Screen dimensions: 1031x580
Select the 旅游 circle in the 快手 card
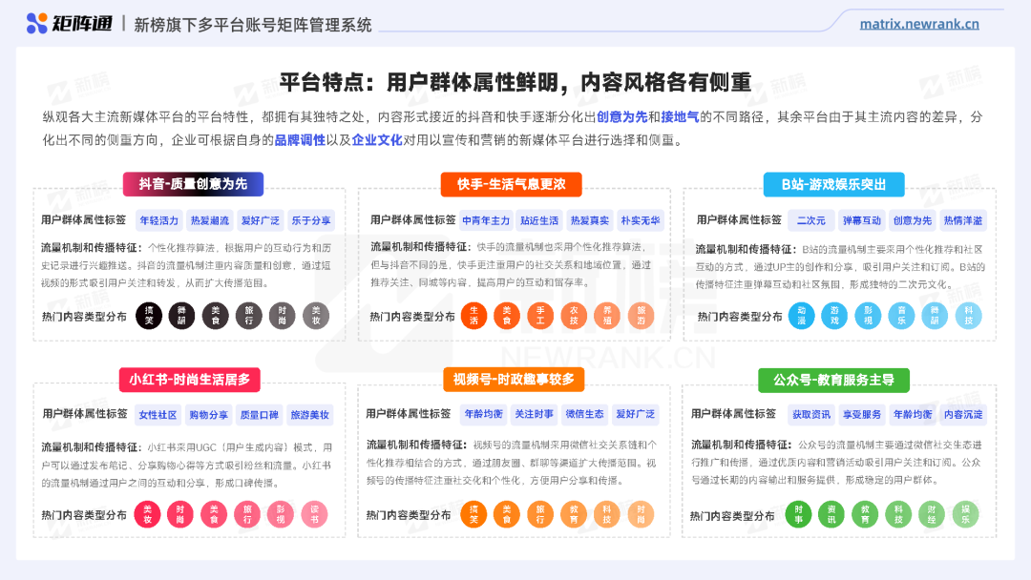coord(642,316)
